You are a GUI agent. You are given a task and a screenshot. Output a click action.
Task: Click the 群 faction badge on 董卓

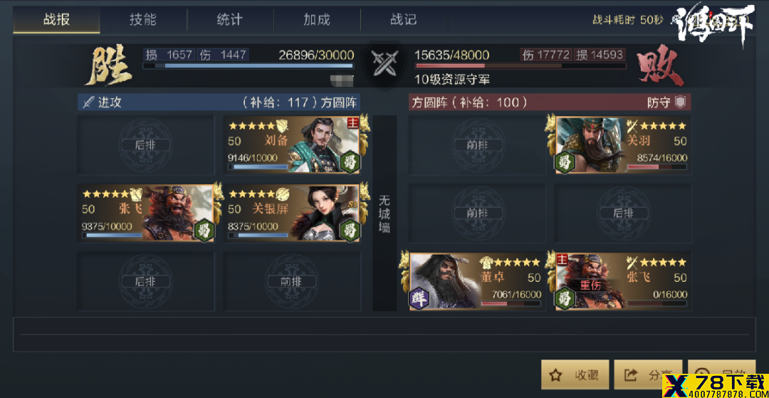pyautogui.click(x=419, y=297)
